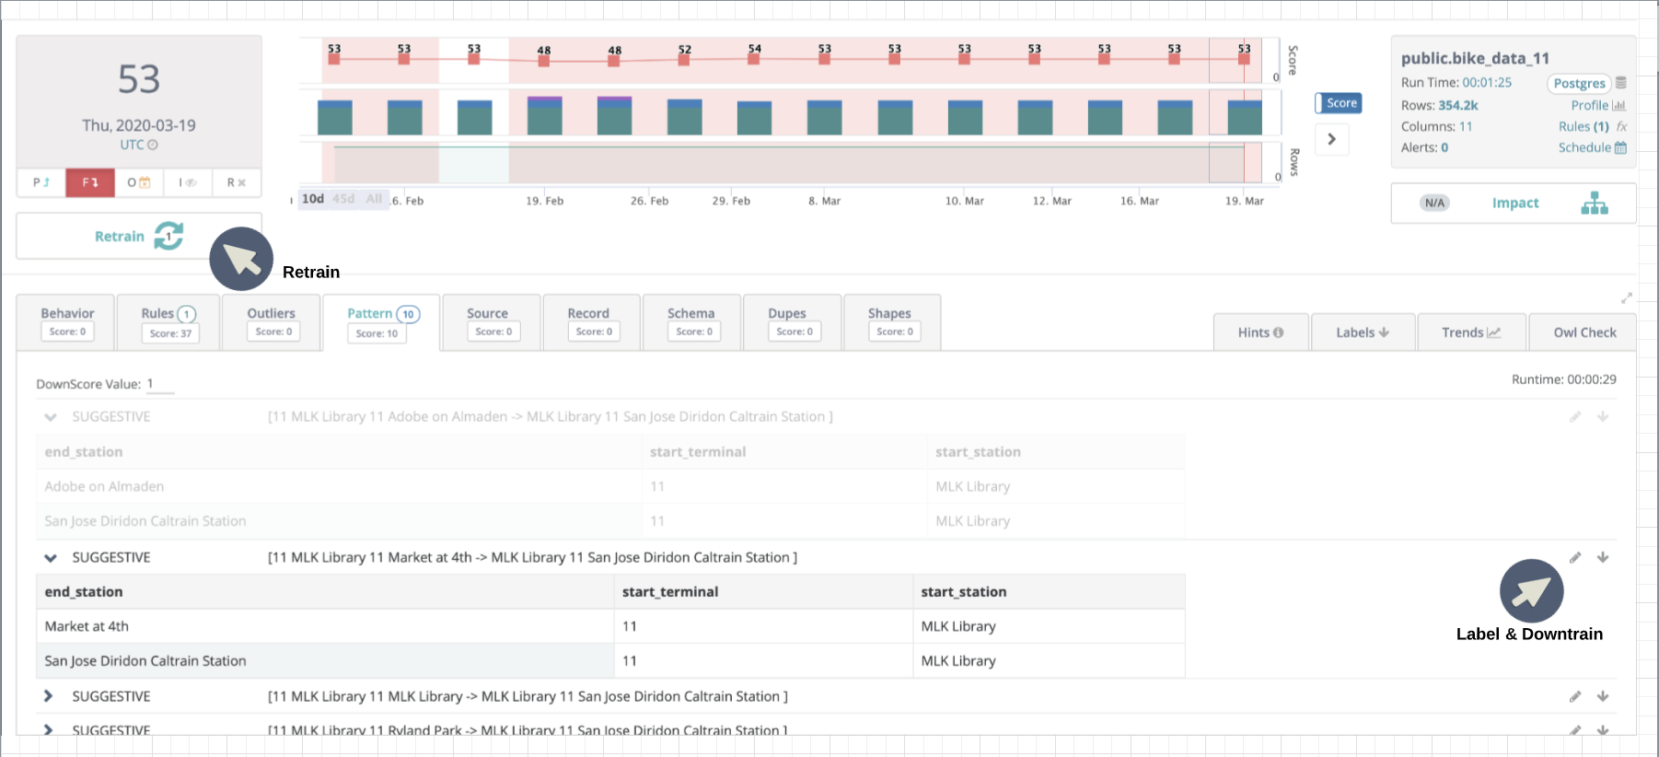The height and width of the screenshot is (757, 1659).
Task: Open the Profile bar chart icon
Action: [1618, 106]
